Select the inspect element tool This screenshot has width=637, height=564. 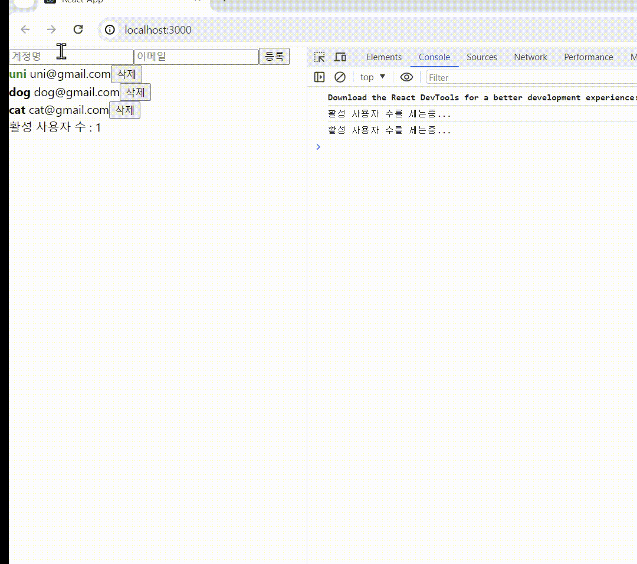tap(319, 57)
